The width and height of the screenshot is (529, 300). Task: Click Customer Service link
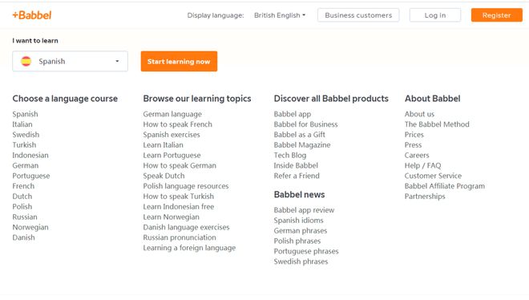[x=433, y=176]
